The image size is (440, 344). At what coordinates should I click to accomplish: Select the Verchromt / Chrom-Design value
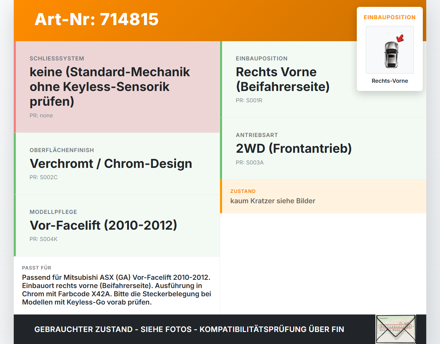pyautogui.click(x=111, y=163)
